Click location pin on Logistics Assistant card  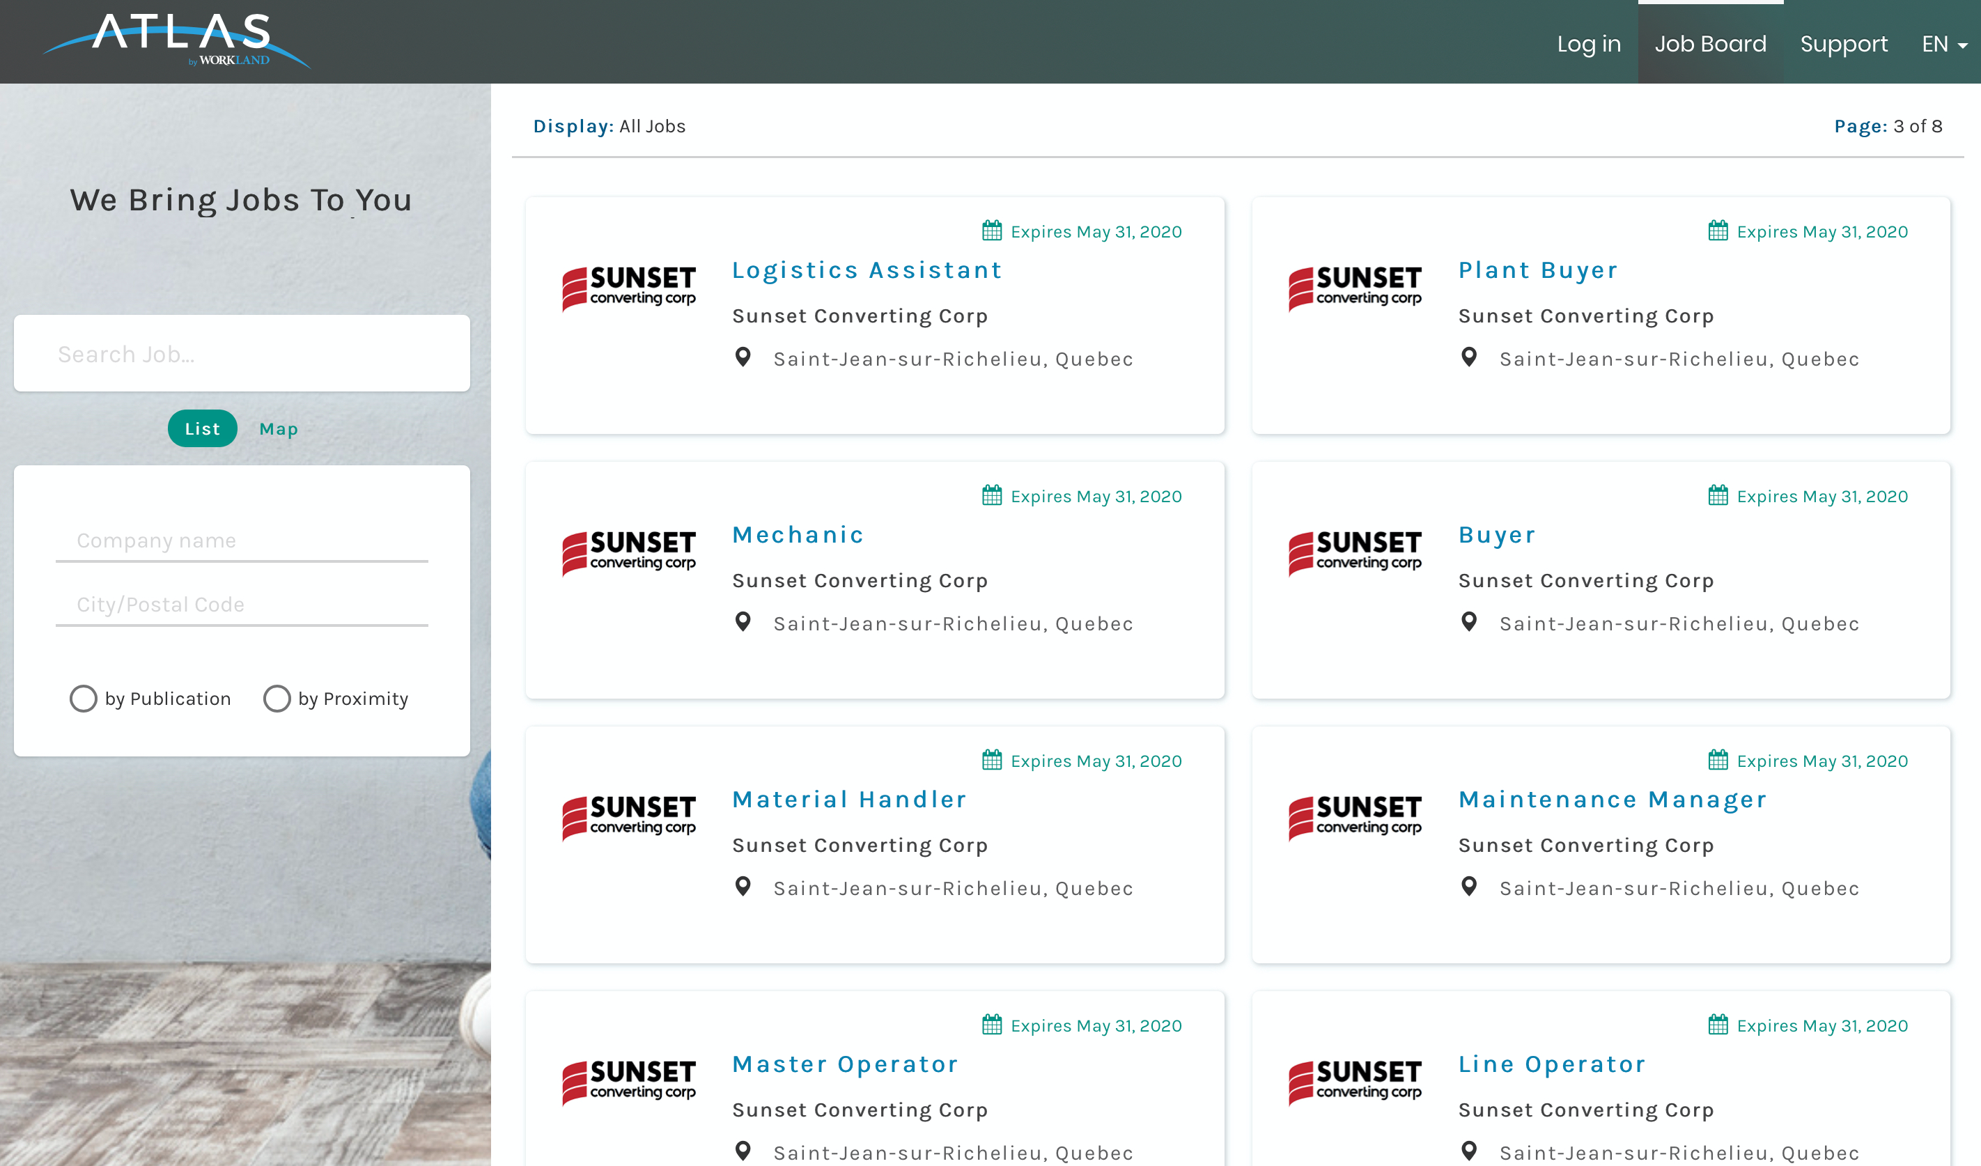click(x=742, y=358)
